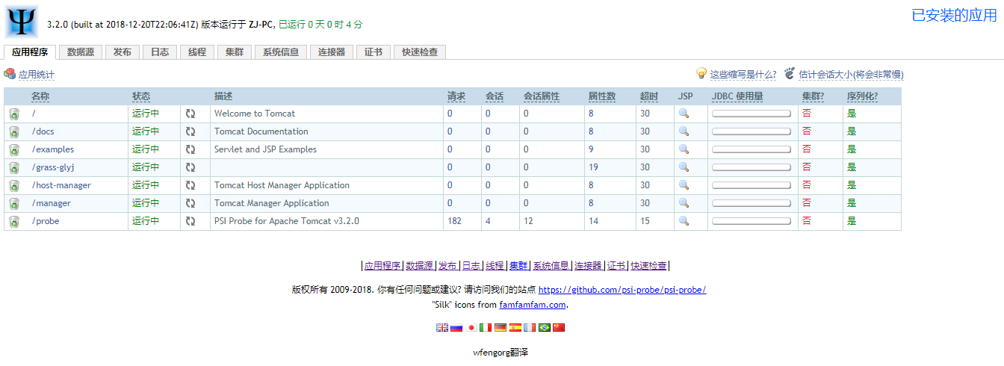Click the JDBC usage bar for /probe
Screen dimensions: 1004x366
click(x=752, y=221)
